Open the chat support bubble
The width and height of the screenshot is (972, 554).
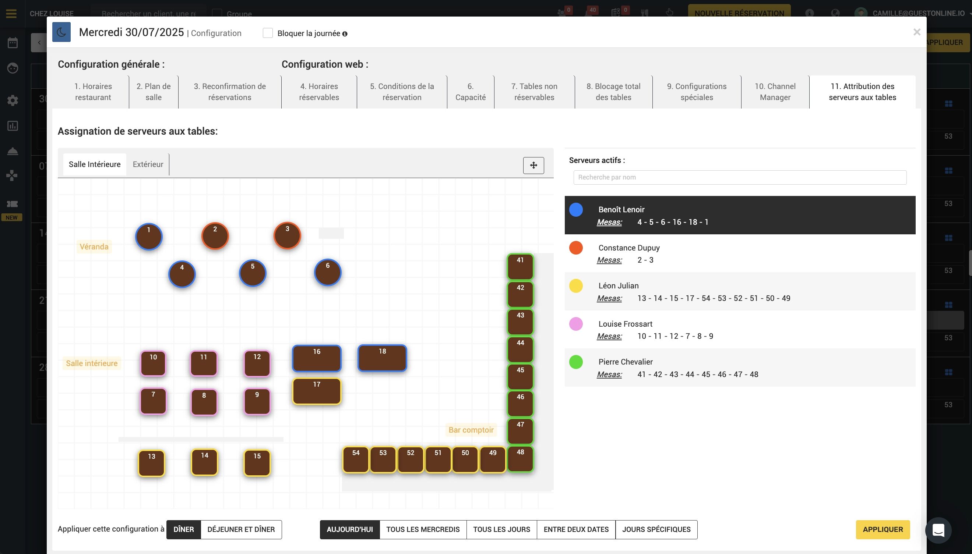tap(938, 530)
